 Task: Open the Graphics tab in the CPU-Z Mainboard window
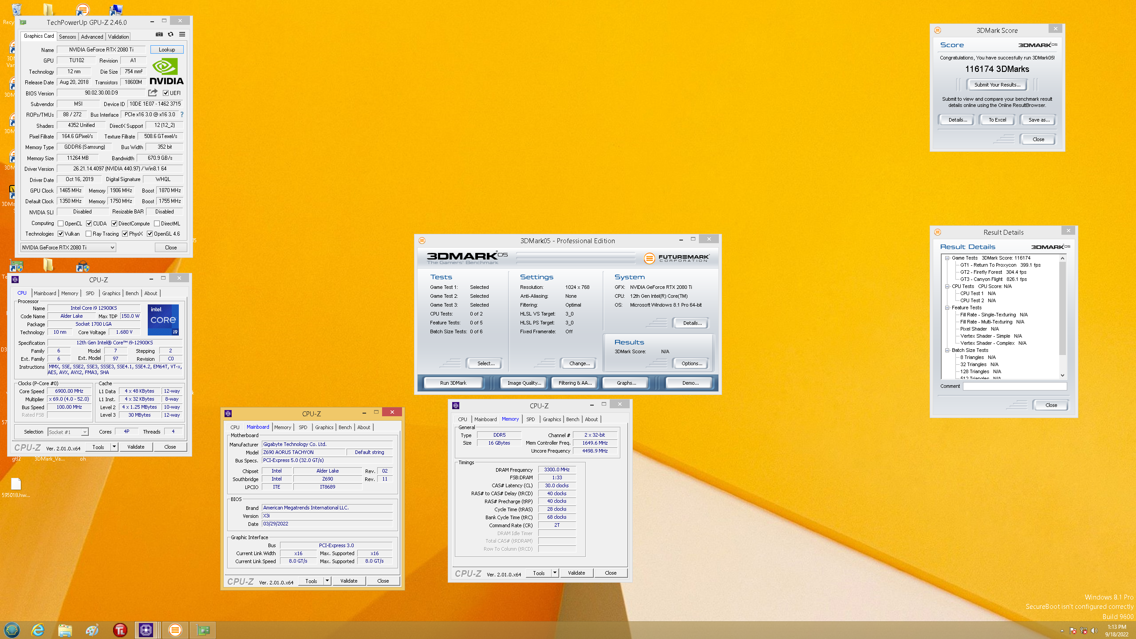tap(324, 427)
